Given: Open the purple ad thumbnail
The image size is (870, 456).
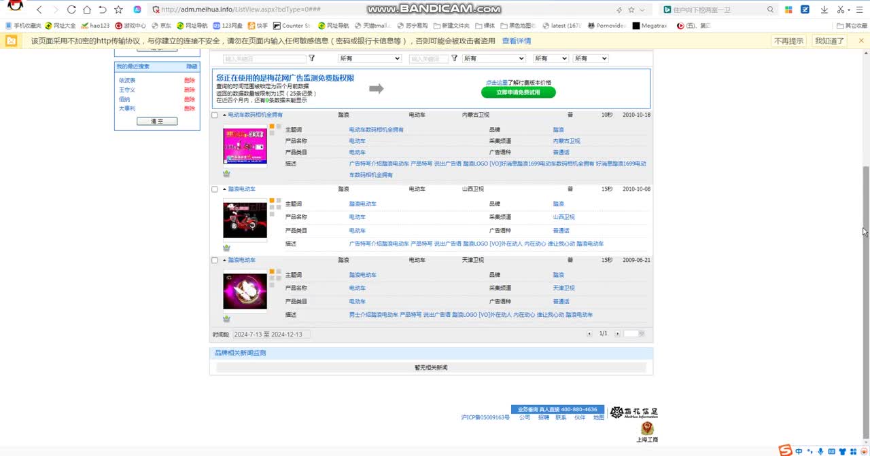Looking at the screenshot, I should (245, 290).
